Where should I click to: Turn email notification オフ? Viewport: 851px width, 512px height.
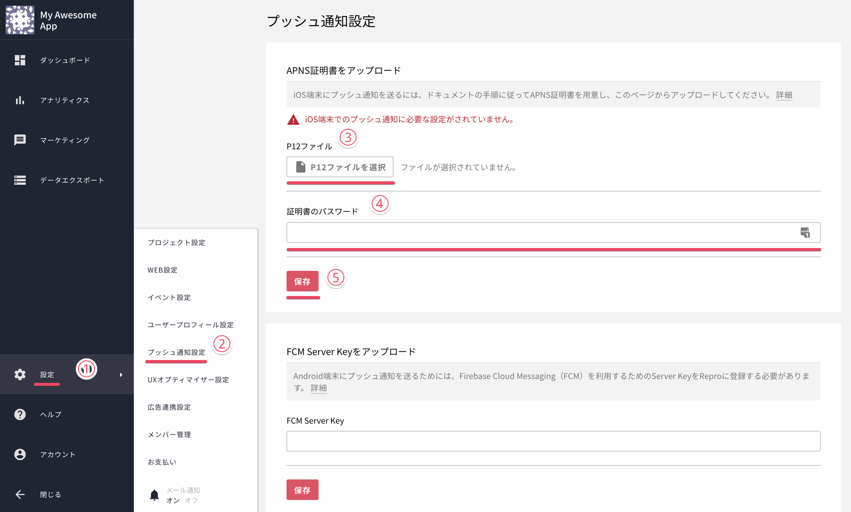(192, 501)
